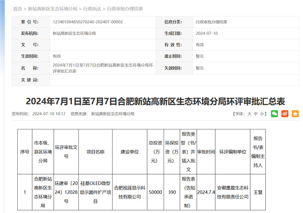
Task: Click the 有效性 value 有效
Action: click(x=200, y=45)
